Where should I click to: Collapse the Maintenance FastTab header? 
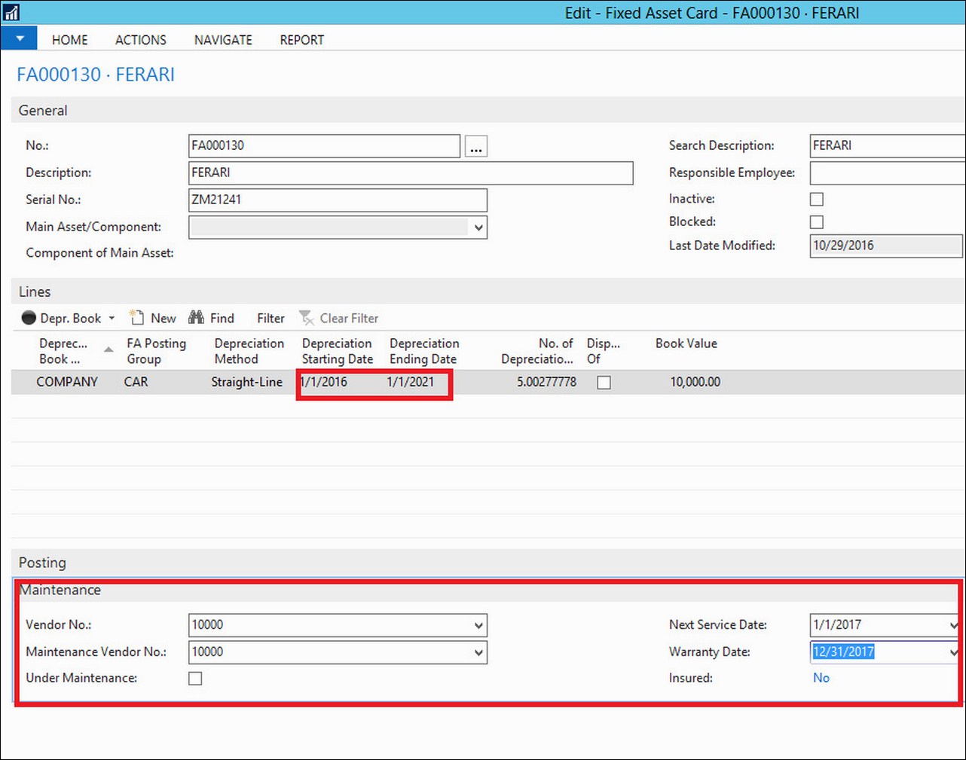488,590
